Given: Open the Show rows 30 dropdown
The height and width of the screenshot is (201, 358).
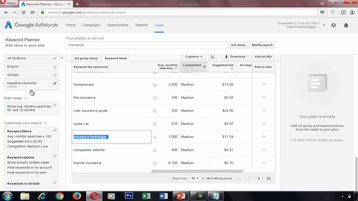Looking at the screenshot, I should click(195, 178).
